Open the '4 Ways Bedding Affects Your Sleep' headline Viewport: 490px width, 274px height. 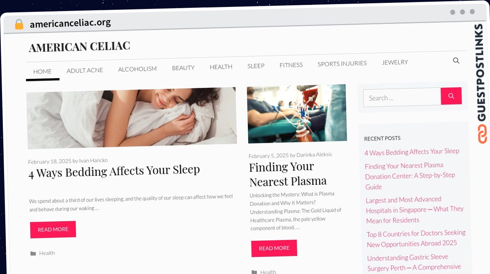(114, 171)
